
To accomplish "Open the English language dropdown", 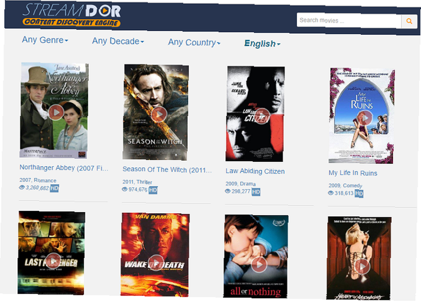I will pyautogui.click(x=262, y=43).
